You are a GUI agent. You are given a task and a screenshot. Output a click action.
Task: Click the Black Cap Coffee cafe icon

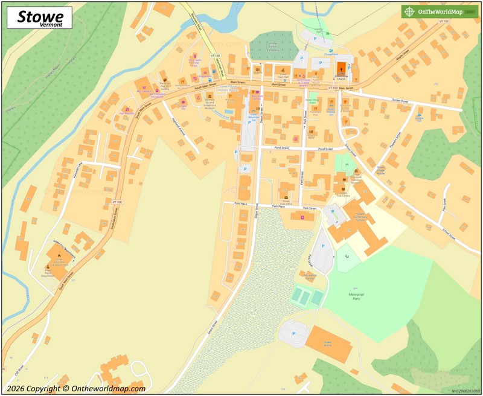(345, 102)
